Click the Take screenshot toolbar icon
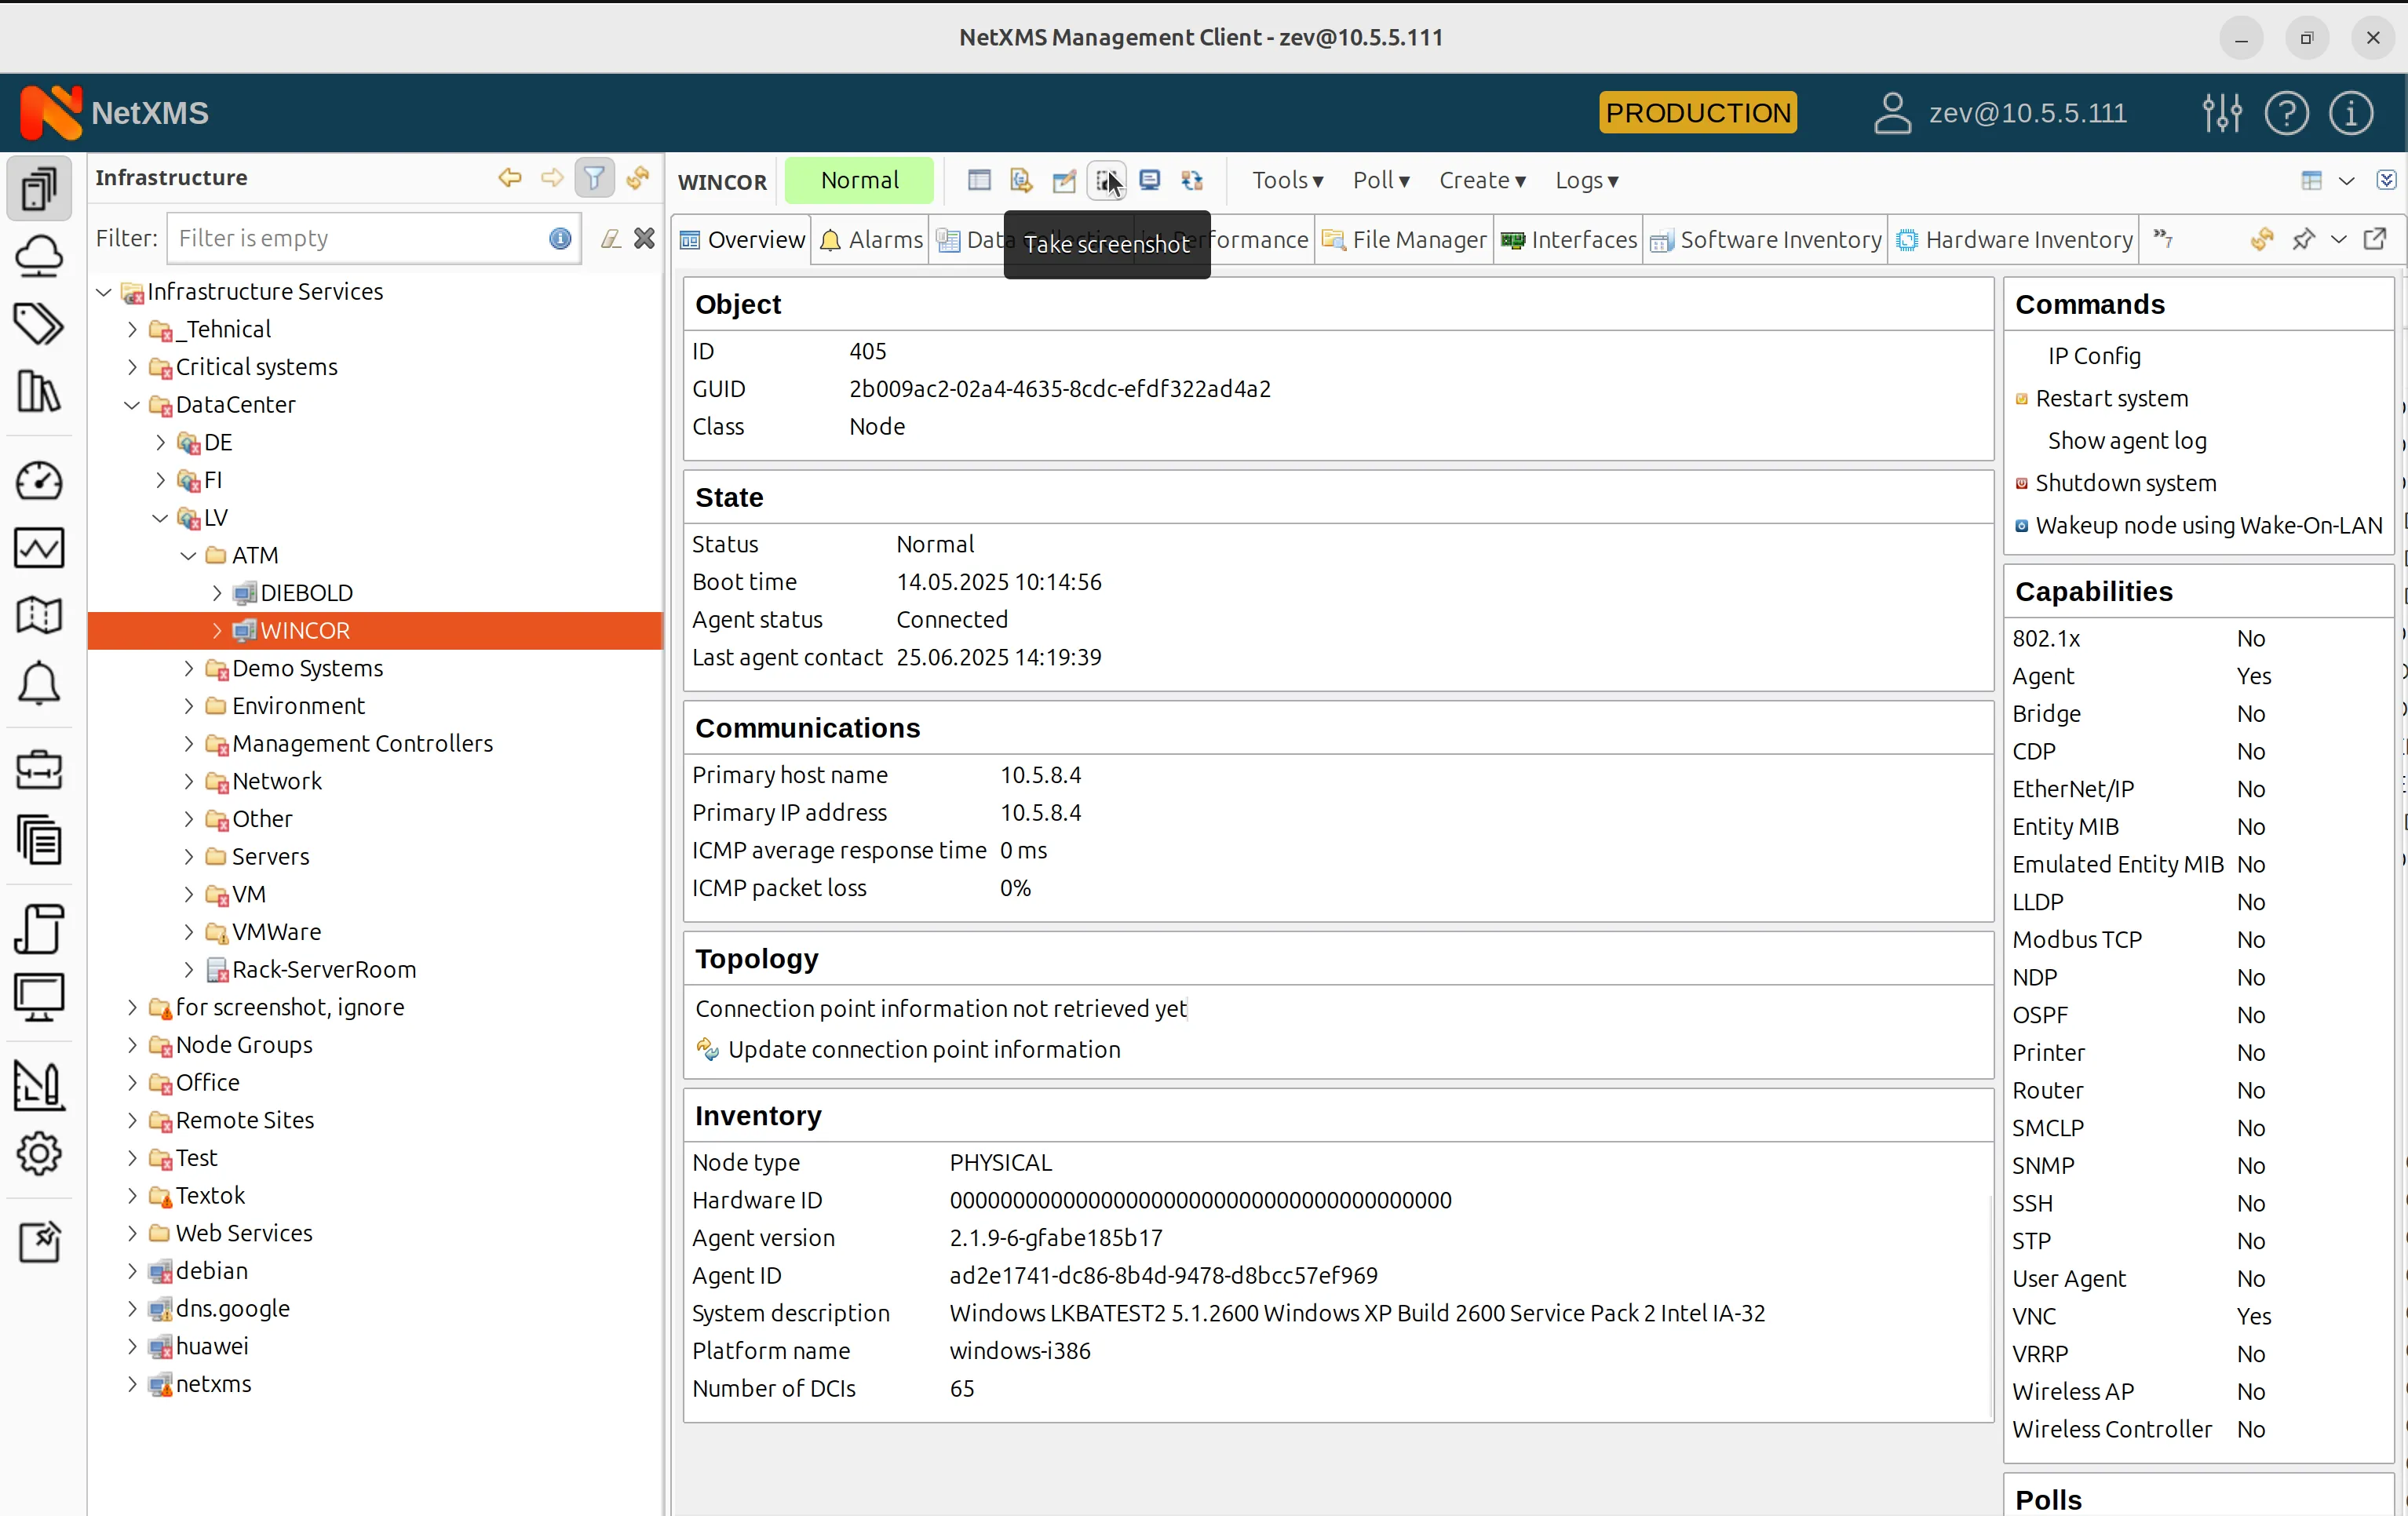This screenshot has height=1516, width=2408. [x=1106, y=181]
